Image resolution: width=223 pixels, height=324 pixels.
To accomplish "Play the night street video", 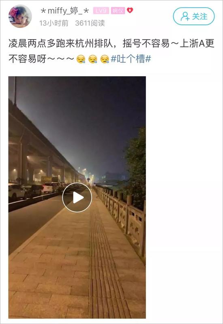I will click(77, 198).
